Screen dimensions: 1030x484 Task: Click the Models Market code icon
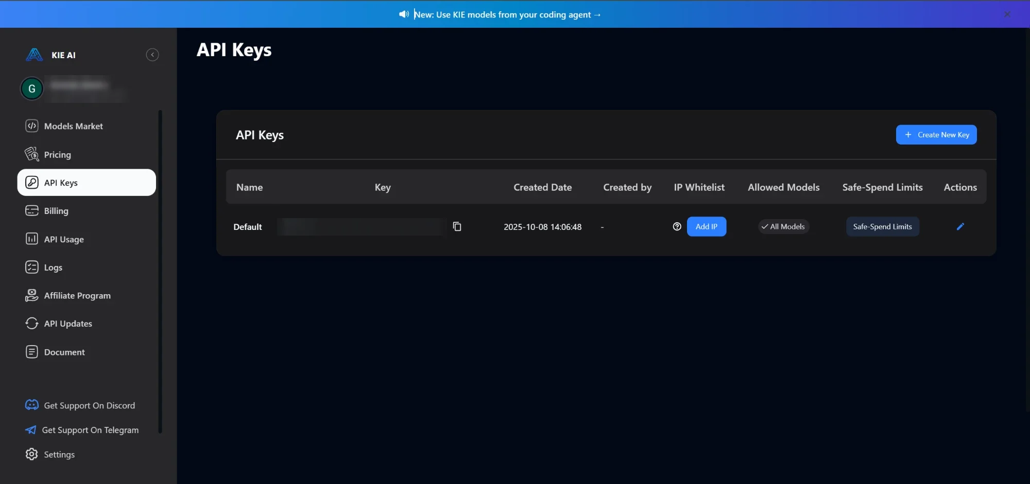coord(32,126)
